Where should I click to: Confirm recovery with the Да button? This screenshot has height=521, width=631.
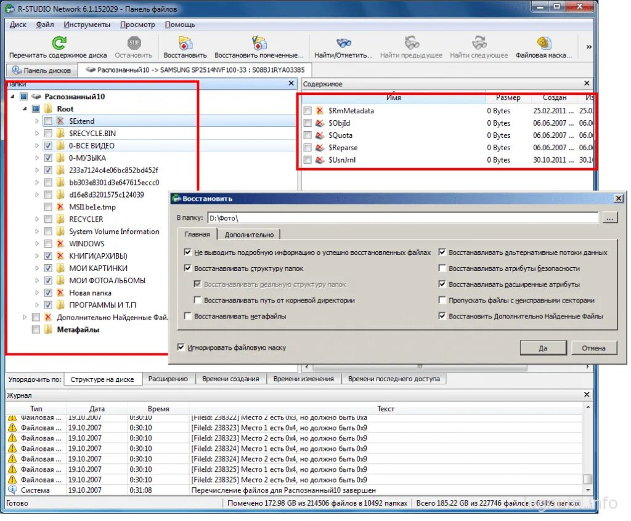(x=543, y=348)
